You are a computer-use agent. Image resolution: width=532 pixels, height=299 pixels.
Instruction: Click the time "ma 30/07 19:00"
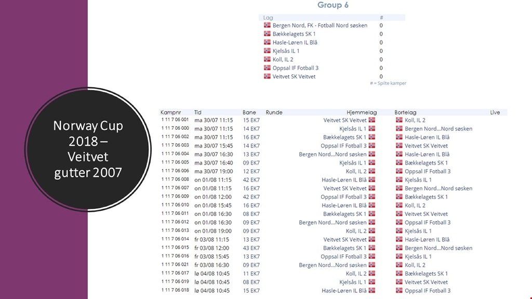[214, 171]
